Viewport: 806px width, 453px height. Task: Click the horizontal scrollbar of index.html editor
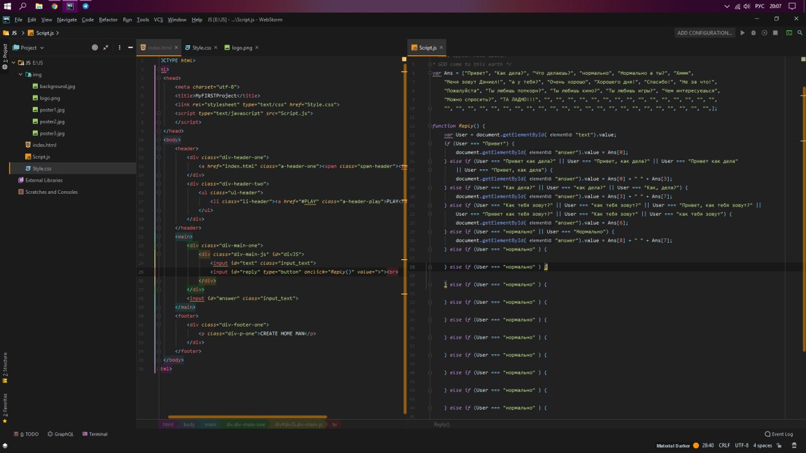(x=247, y=417)
